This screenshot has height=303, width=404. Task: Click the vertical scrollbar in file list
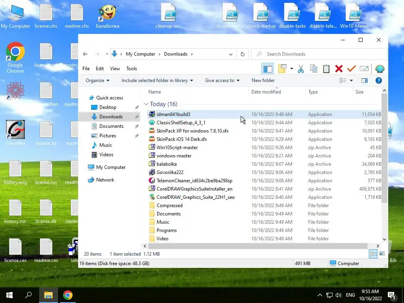384,148
